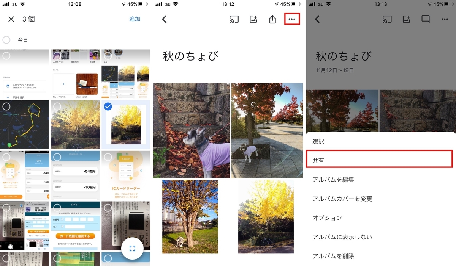This screenshot has height=266, width=456.
Task: Tap the cast icon on 13:12 screen
Action: tap(234, 19)
